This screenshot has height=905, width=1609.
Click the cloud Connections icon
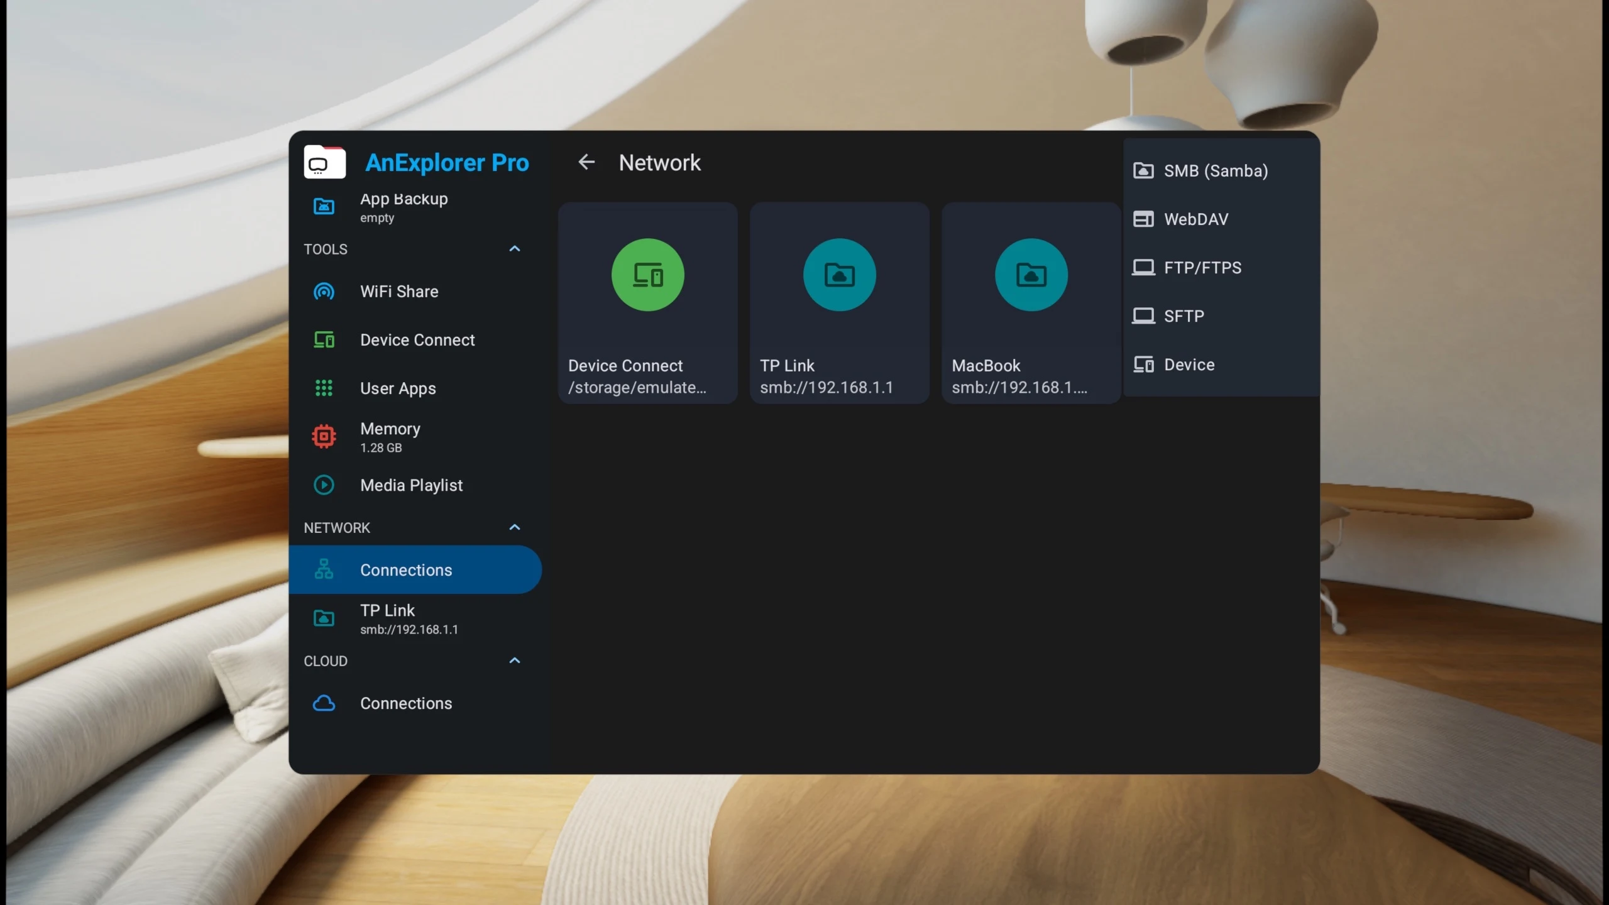(324, 703)
